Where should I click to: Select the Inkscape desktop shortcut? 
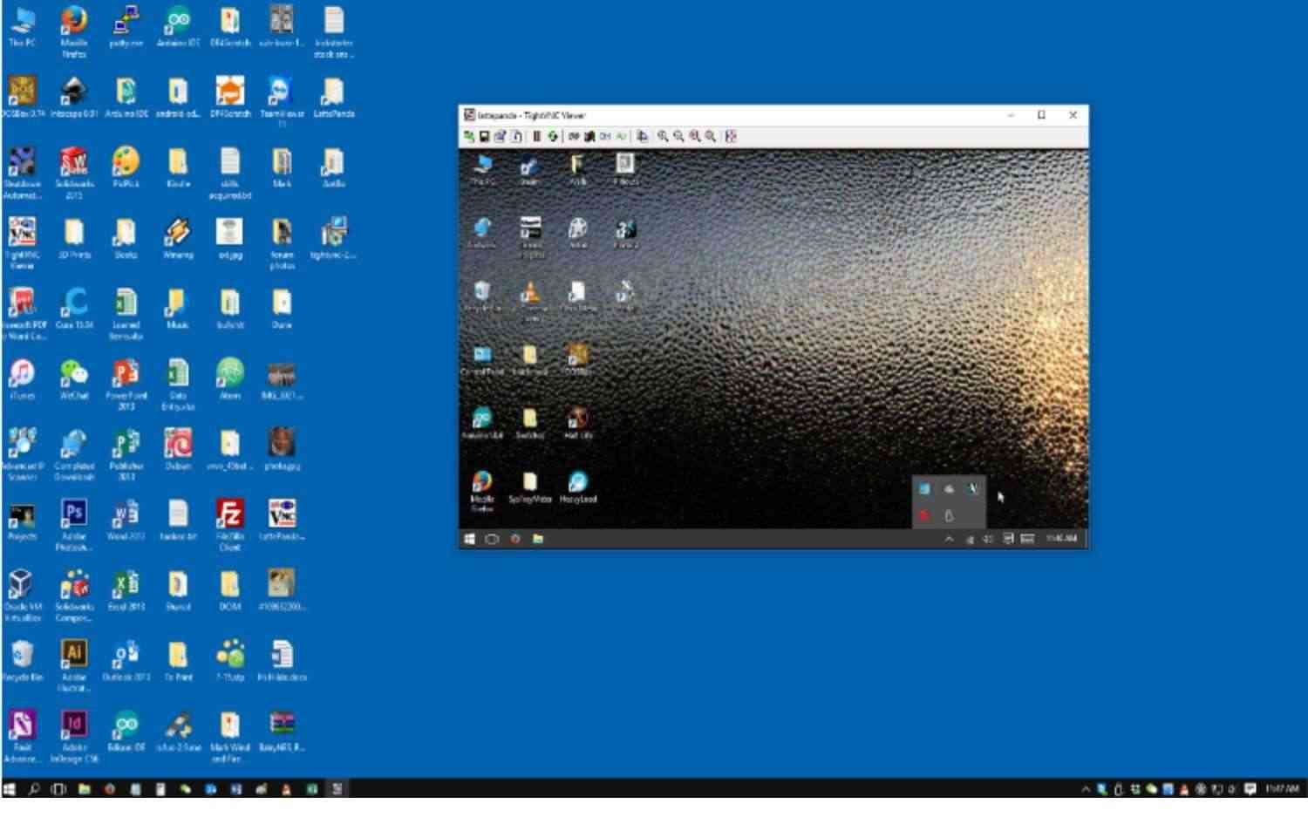coord(74,97)
